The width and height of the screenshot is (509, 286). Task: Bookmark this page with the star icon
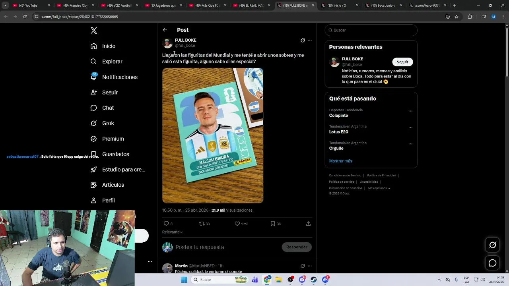pyautogui.click(x=457, y=17)
